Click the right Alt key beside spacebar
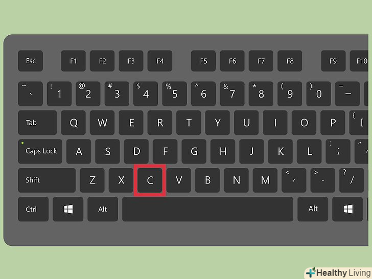The width and height of the screenshot is (372, 279). click(x=313, y=209)
